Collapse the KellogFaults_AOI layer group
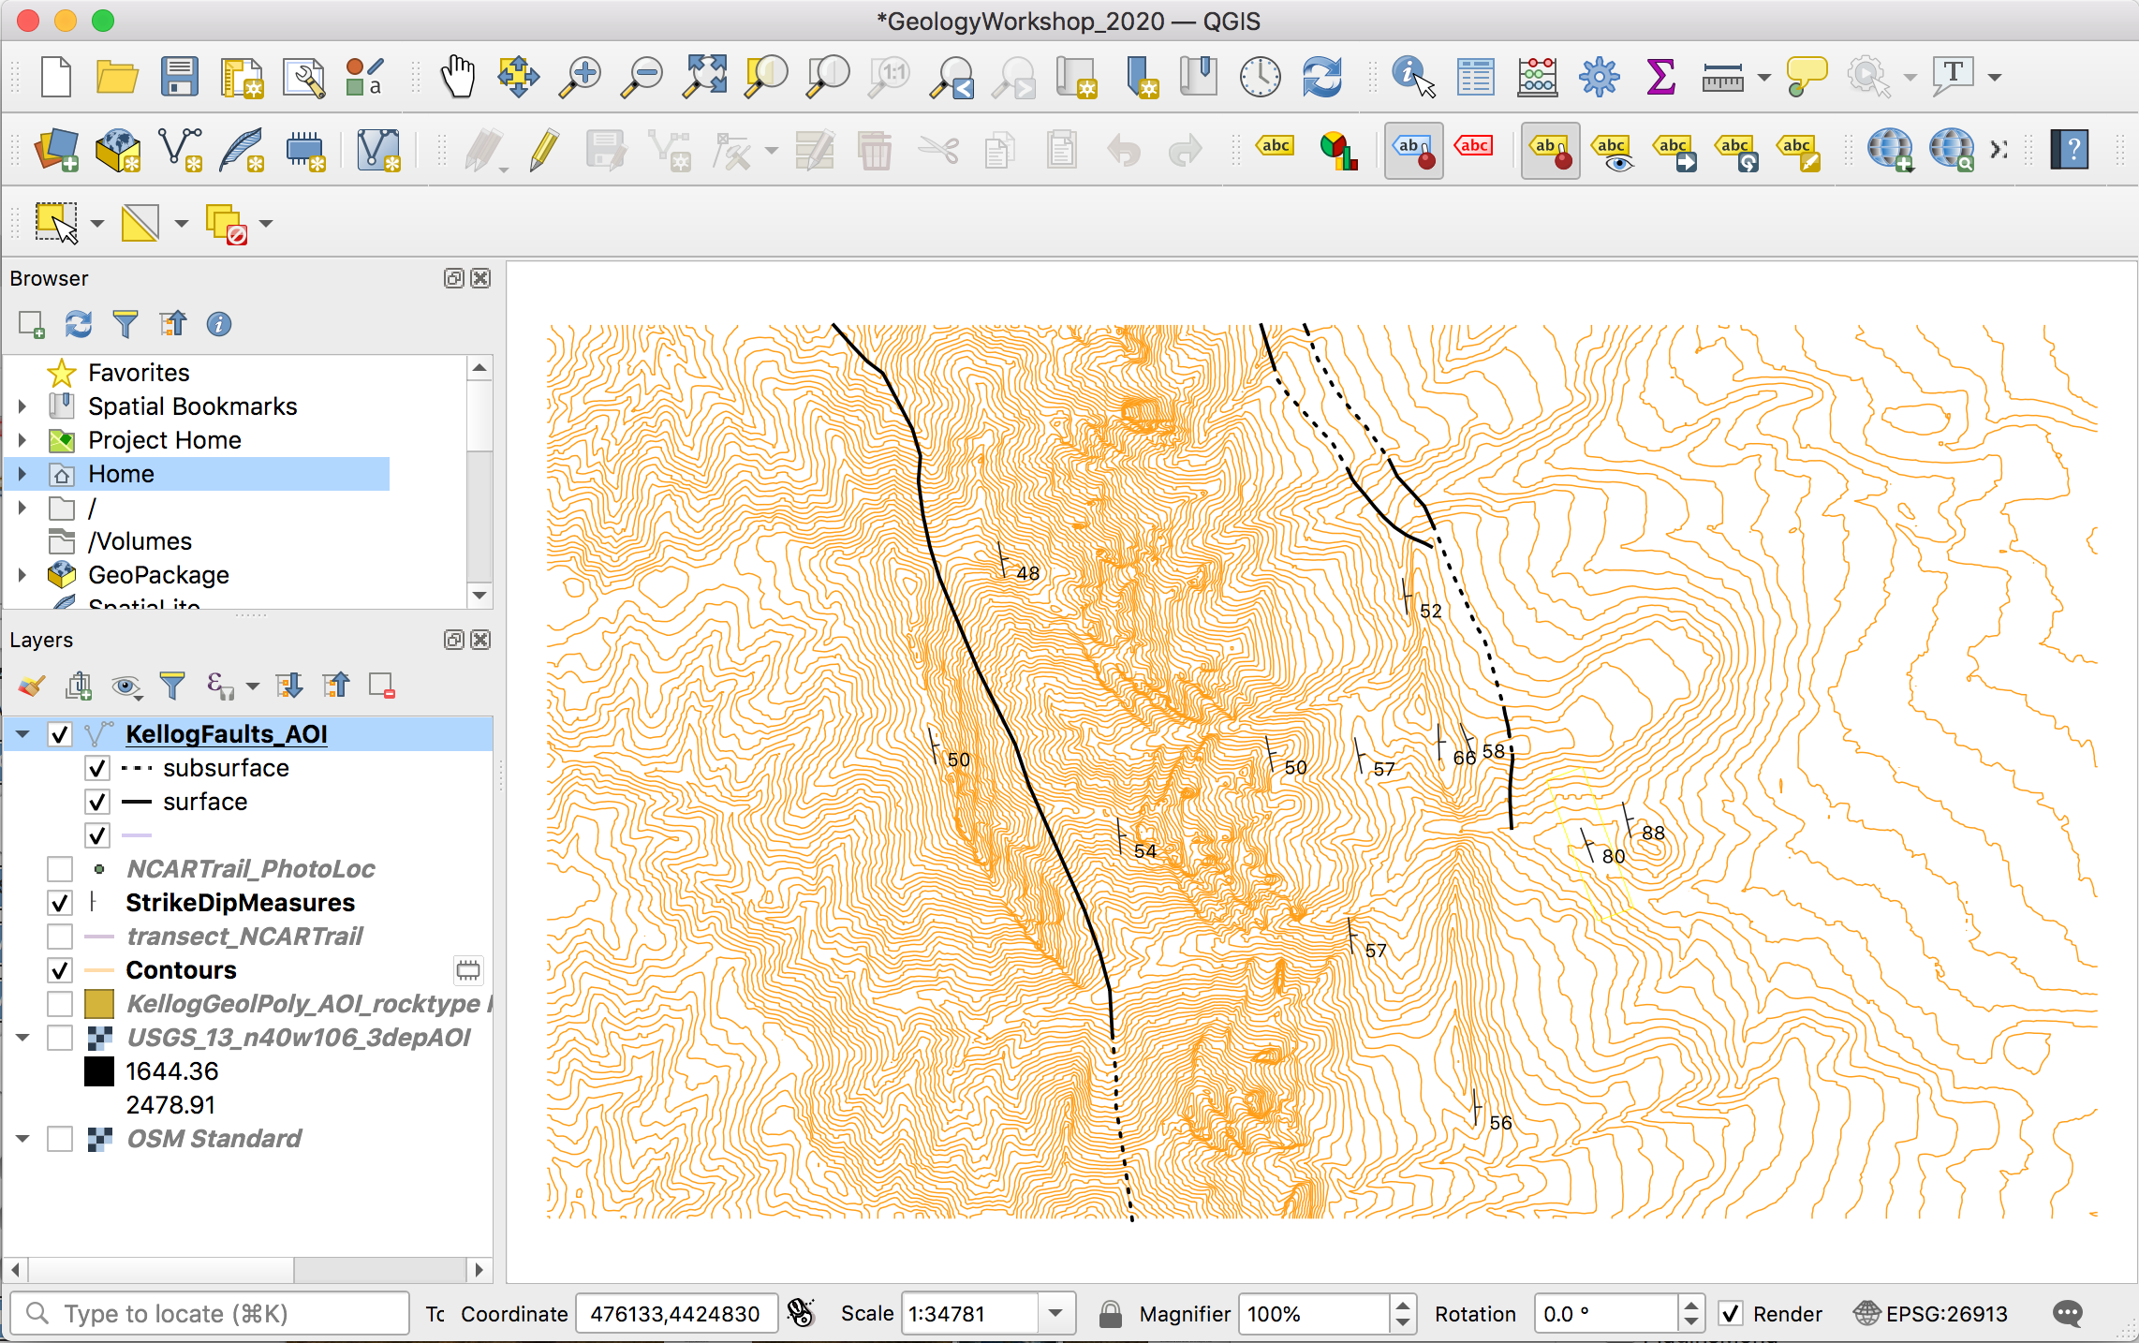Viewport: 2139px width, 1343px height. coord(22,734)
